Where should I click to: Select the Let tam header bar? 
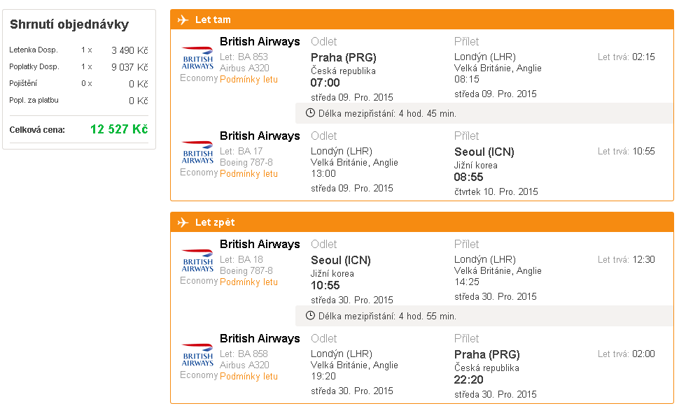coord(422,20)
